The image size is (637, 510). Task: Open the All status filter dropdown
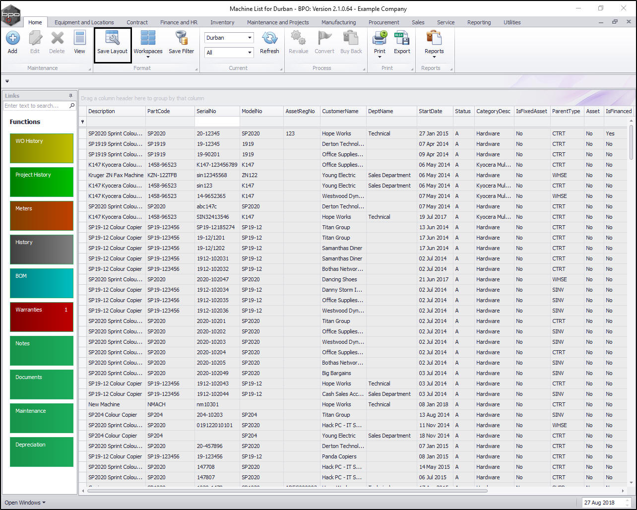(x=249, y=52)
